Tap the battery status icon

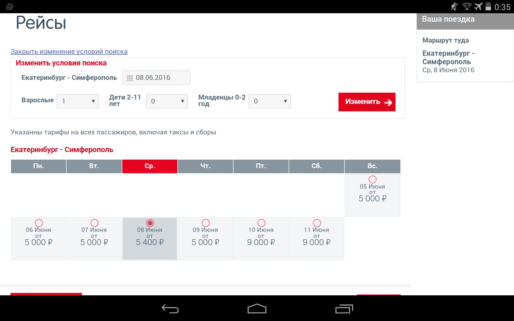(x=489, y=6)
